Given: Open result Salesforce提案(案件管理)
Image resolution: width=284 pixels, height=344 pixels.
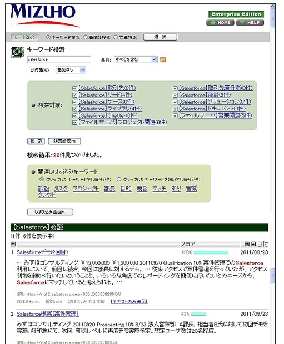Looking at the screenshot, I should pos(48,314).
